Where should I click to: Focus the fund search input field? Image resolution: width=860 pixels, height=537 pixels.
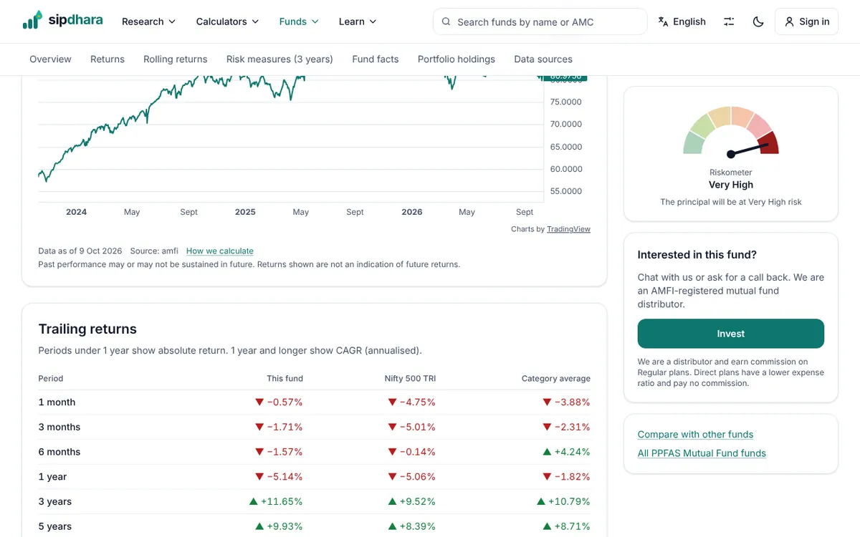click(540, 21)
